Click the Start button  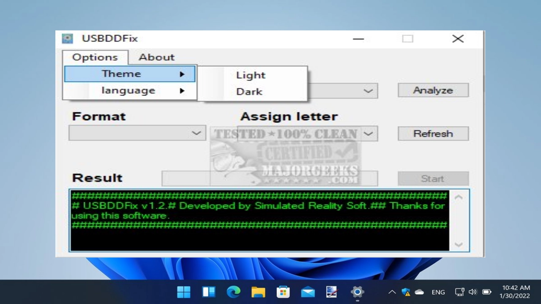[x=433, y=179]
